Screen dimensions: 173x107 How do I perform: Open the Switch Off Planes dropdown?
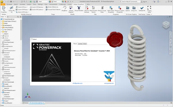coord(29,9)
